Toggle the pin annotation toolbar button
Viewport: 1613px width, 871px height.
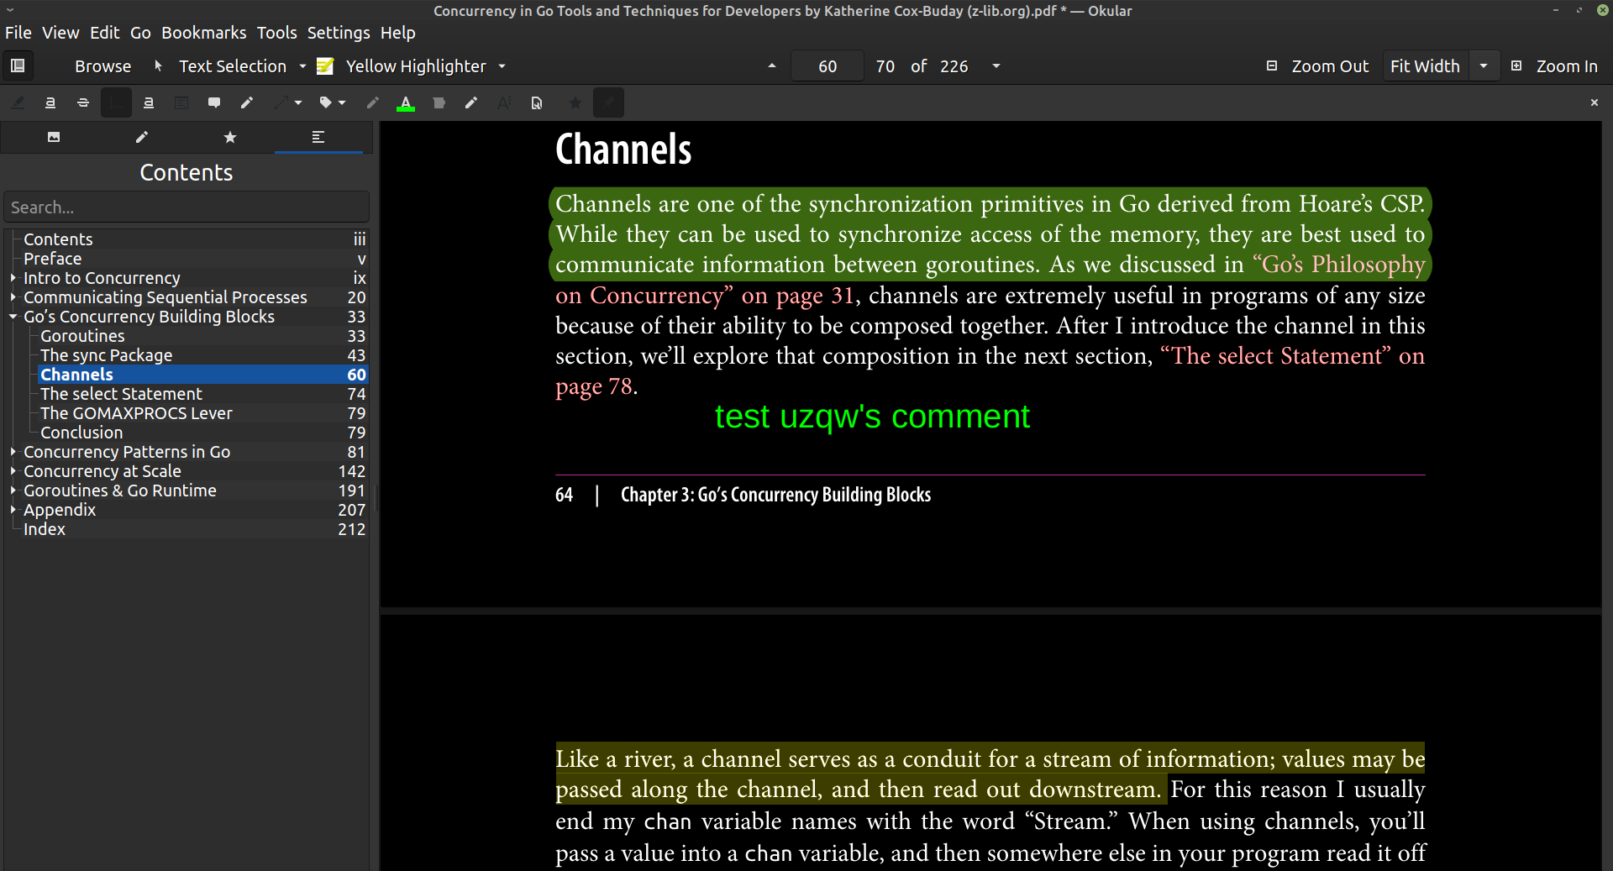tap(608, 103)
